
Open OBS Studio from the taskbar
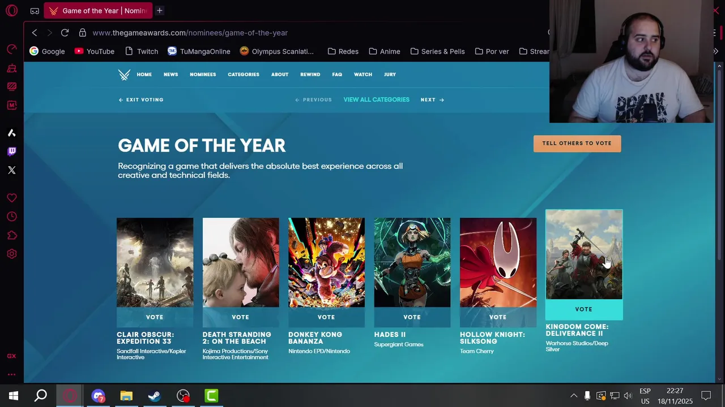click(x=183, y=396)
